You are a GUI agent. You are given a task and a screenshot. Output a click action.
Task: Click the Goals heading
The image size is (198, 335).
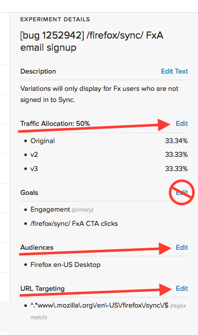pyautogui.click(x=29, y=193)
